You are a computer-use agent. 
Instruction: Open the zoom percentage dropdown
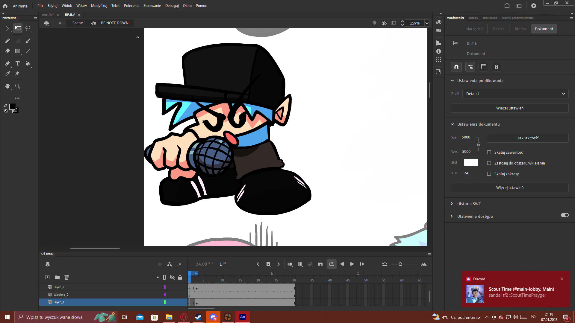pos(427,23)
